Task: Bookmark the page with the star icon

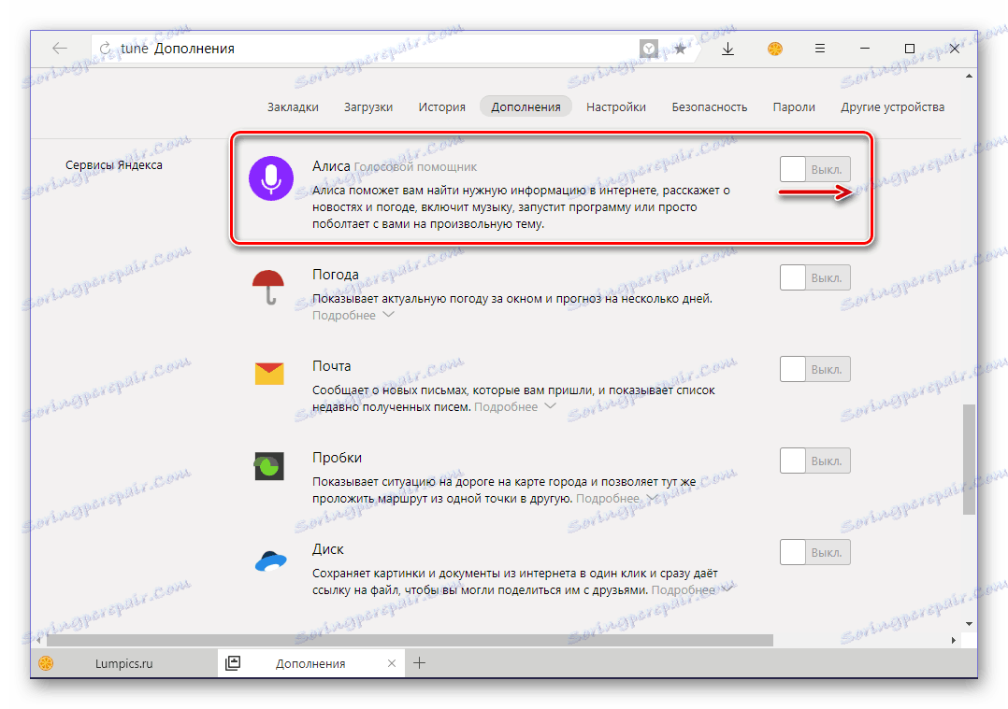Action: pyautogui.click(x=680, y=49)
